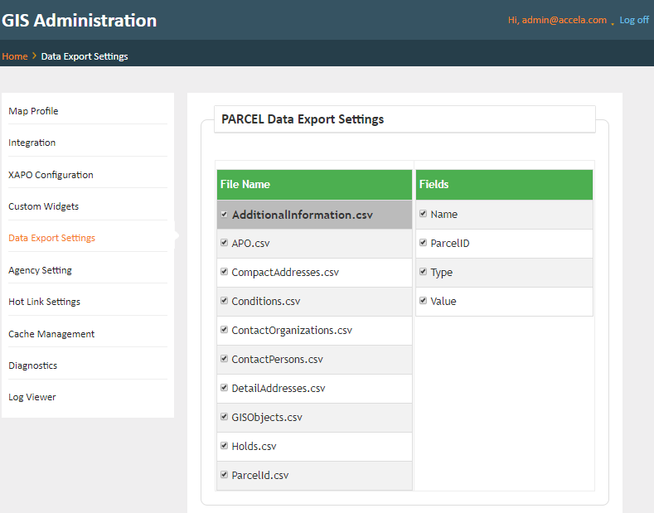The image size is (654, 513).
Task: Select the Conditions.csv file row
Action: pyautogui.click(x=266, y=301)
